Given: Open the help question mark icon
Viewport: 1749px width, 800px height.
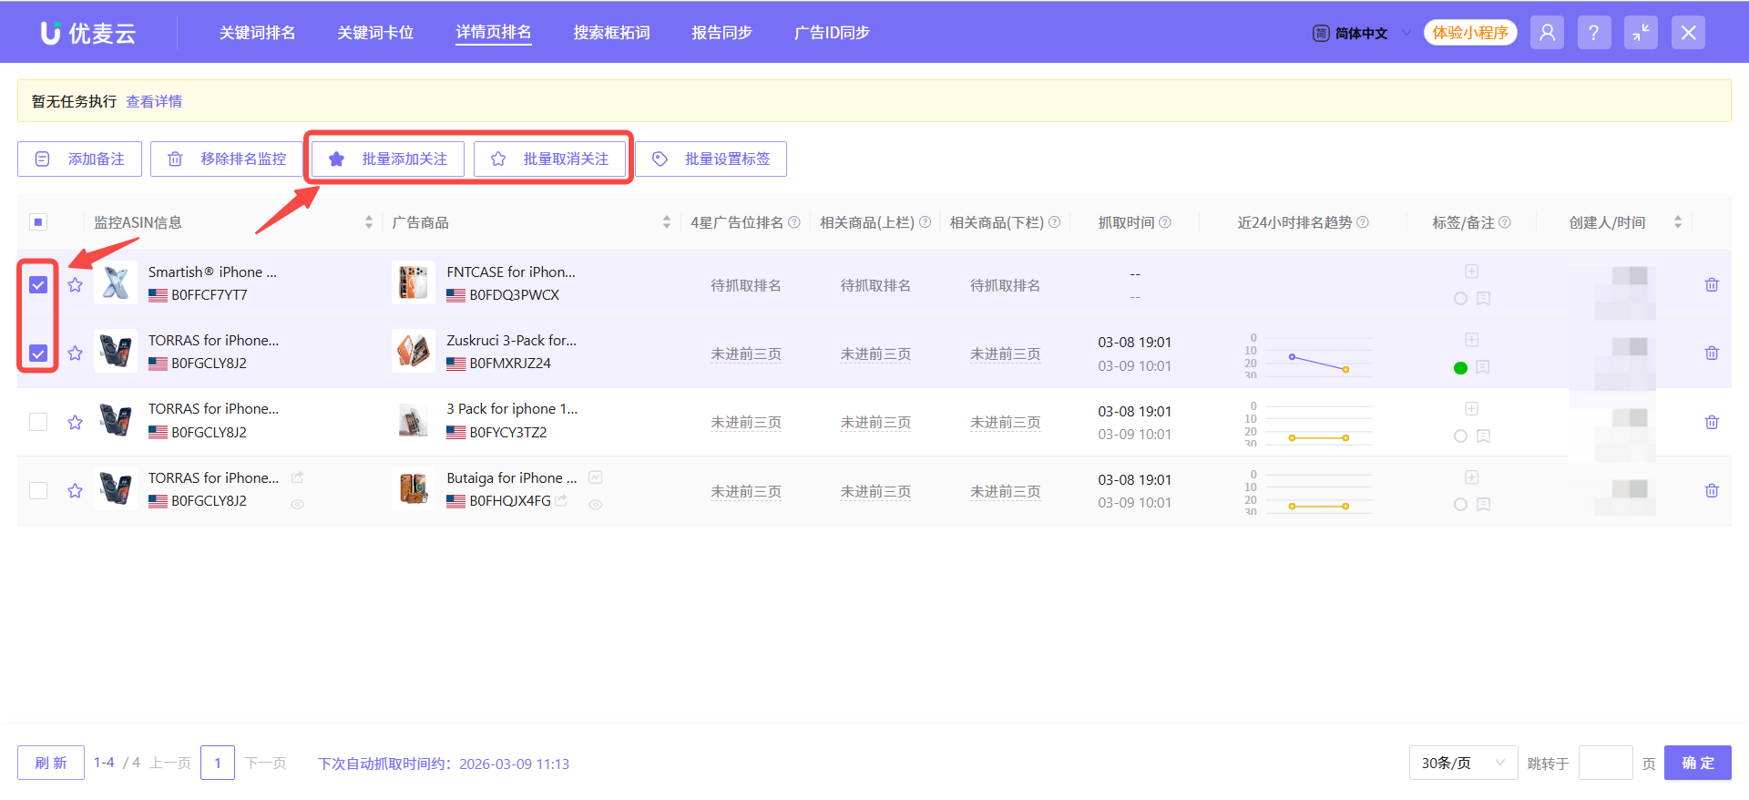Looking at the screenshot, I should pos(1593,33).
